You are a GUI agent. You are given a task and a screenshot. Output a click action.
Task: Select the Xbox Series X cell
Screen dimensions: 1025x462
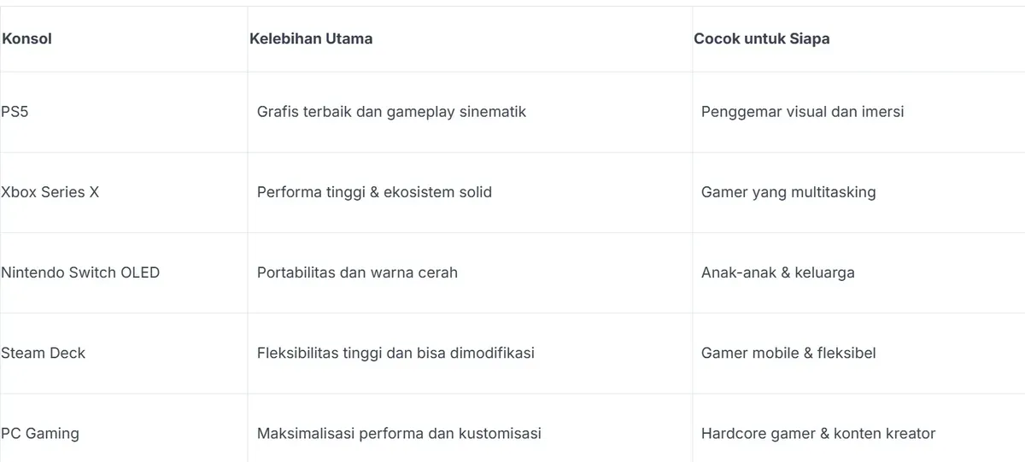(x=124, y=192)
